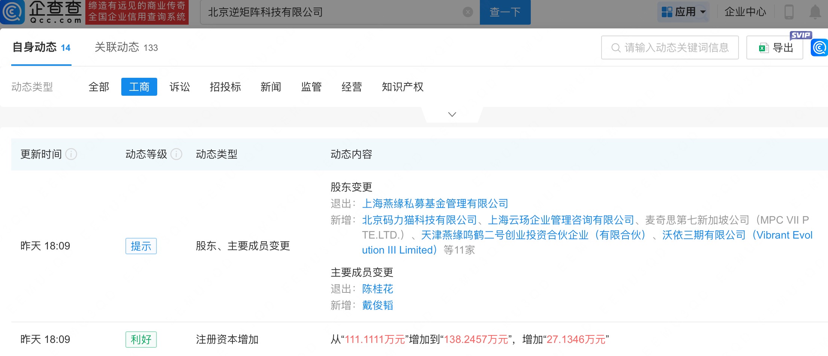Click the 动态类型 column header
Image resolution: width=828 pixels, height=356 pixels.
(217, 154)
